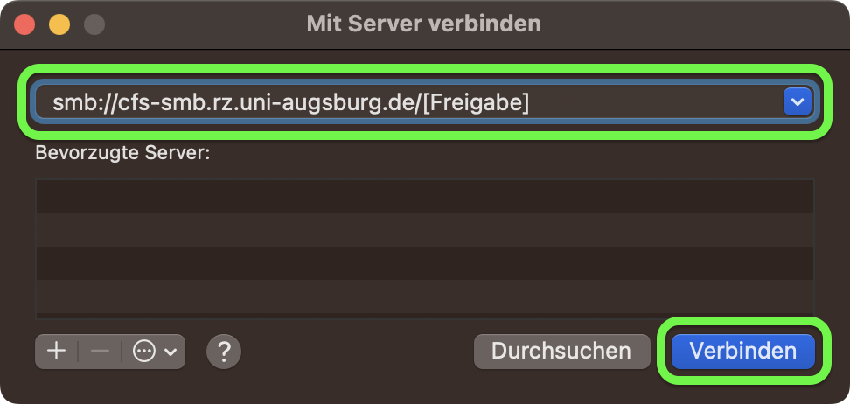Open the ellipsis more-actions menu
850x404 pixels.
click(144, 352)
